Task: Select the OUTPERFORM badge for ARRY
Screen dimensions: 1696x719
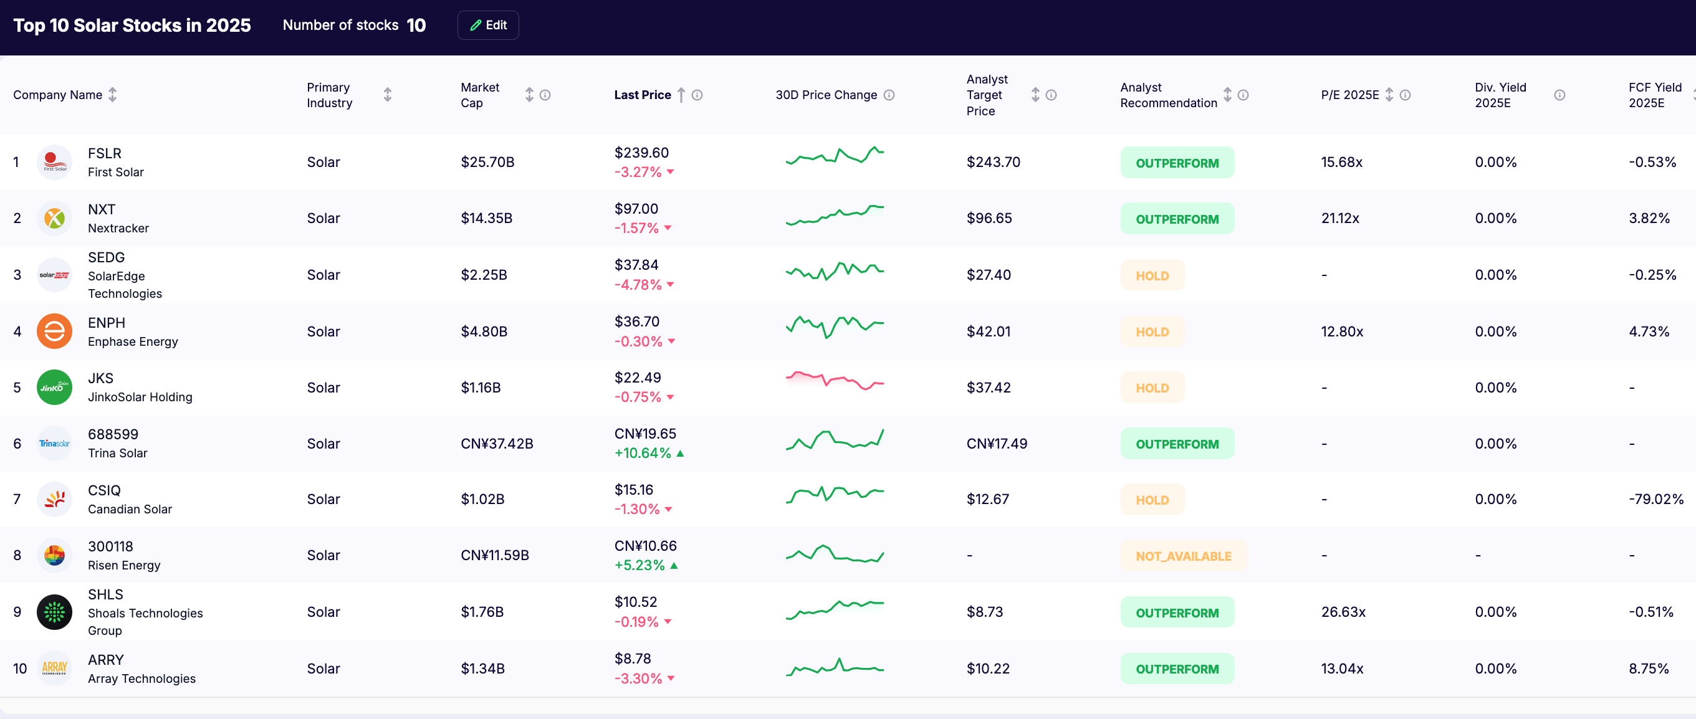Action: tap(1177, 669)
